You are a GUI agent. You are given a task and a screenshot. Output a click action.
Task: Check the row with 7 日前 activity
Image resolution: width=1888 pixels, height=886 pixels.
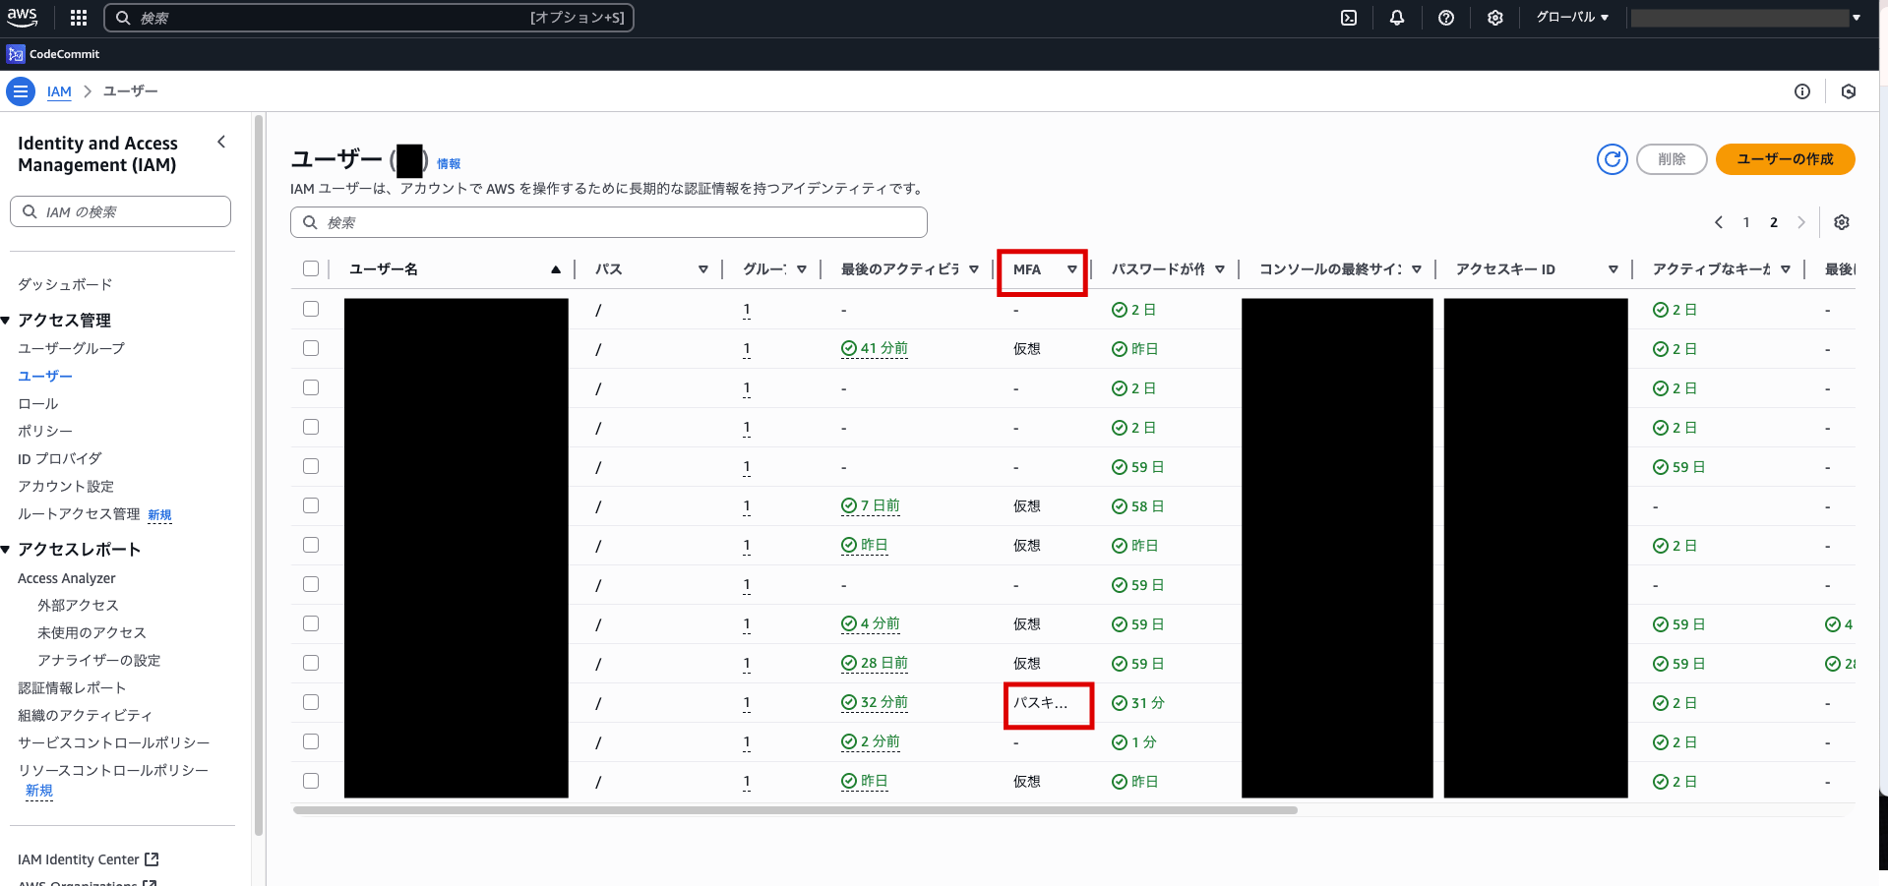(x=311, y=505)
